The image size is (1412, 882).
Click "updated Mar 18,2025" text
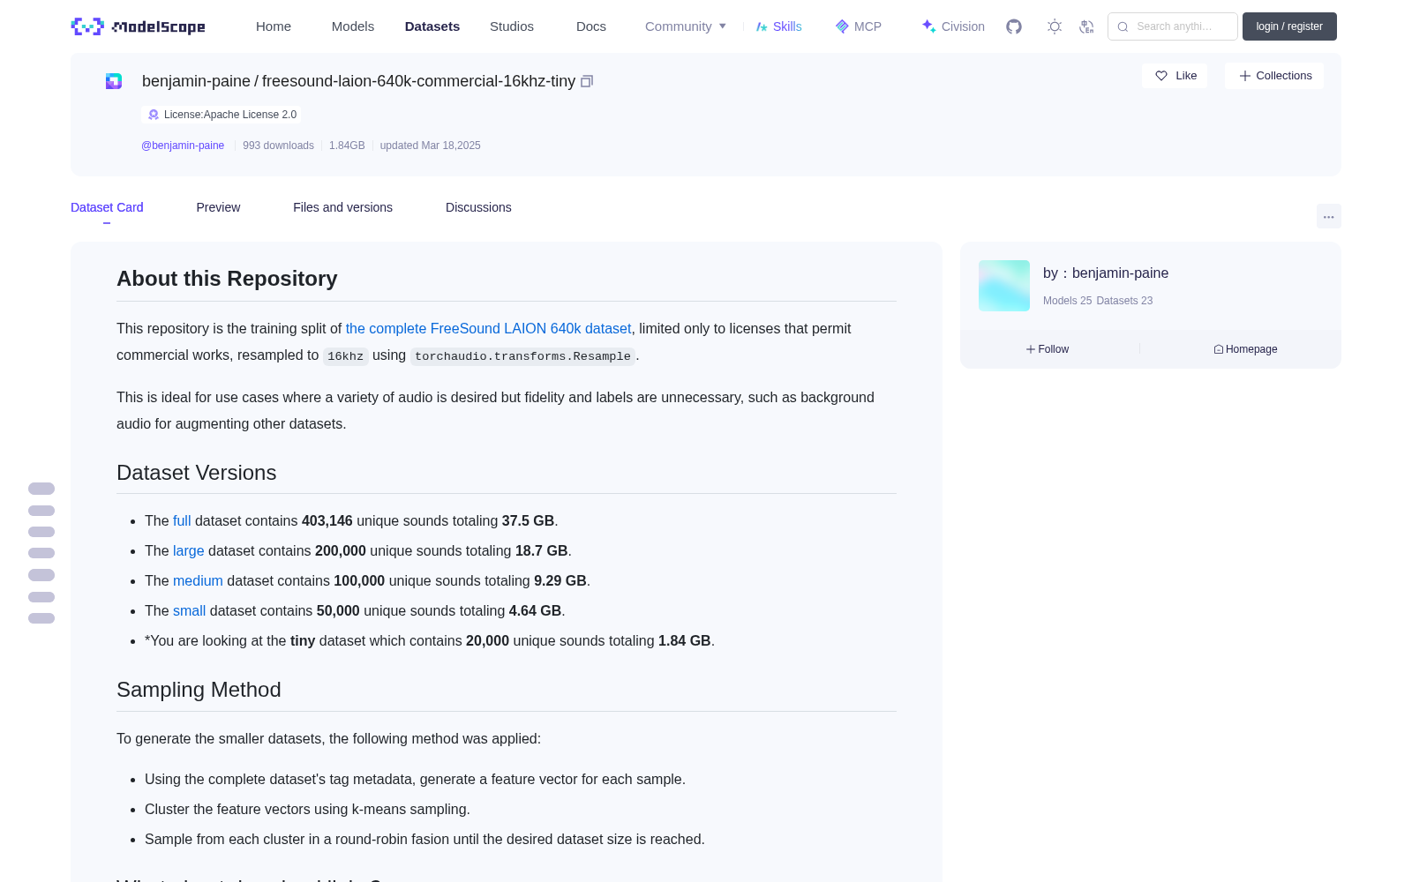[x=430, y=146]
